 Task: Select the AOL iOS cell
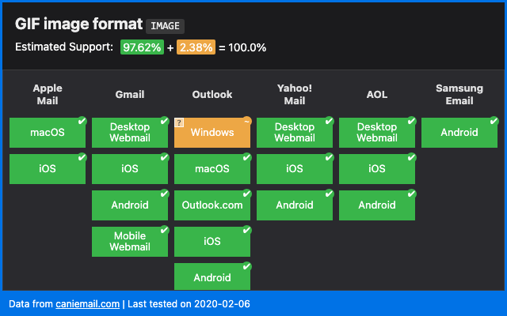tap(377, 169)
